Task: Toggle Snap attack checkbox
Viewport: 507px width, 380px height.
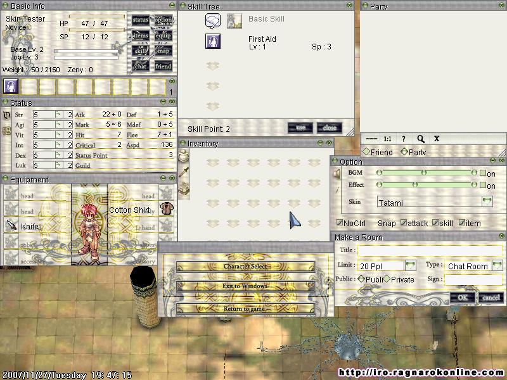Action: 404,222
